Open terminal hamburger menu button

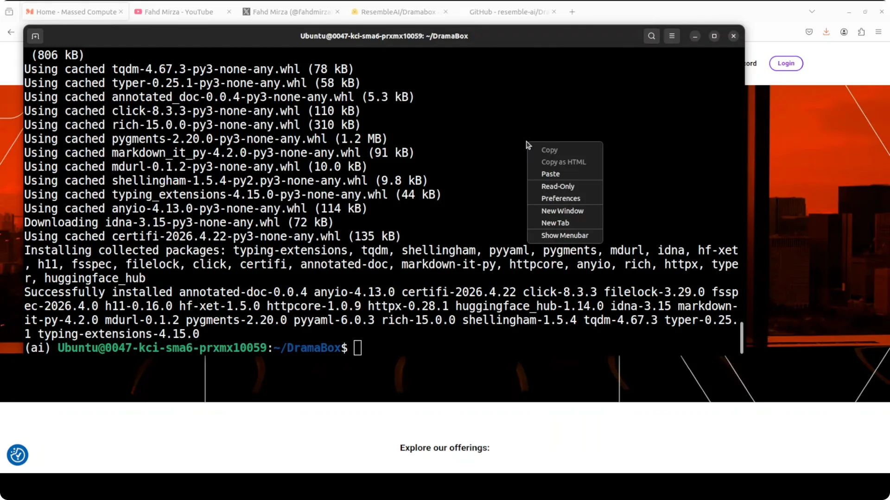click(672, 36)
